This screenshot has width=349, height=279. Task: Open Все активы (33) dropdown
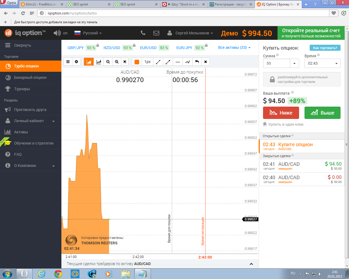[234, 47]
